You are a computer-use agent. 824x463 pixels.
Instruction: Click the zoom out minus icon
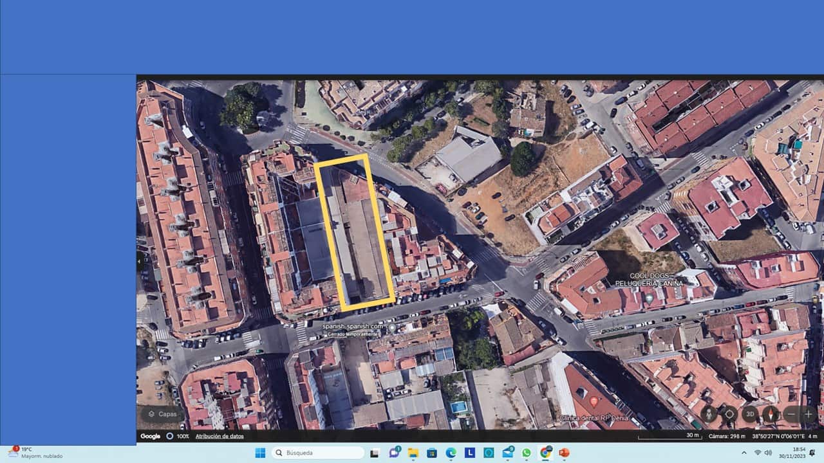(791, 414)
